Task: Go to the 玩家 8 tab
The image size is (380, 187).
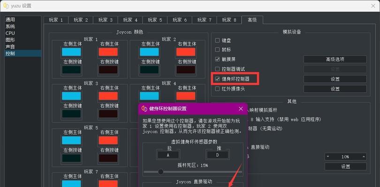Action: [229, 20]
